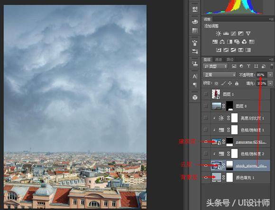
Task: Add an Invert adjustment layer
Action: click(219, 50)
